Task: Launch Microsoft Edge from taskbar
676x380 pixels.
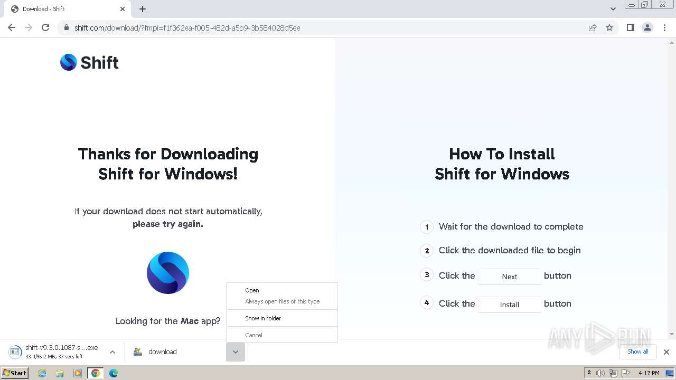Action: click(113, 373)
